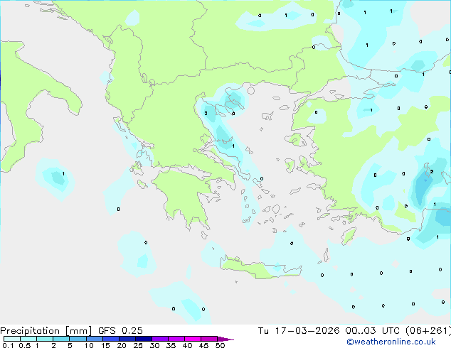The height and width of the screenshot is (348, 451).
Task: Click the '10' legend scale label
Action: (89, 345)
